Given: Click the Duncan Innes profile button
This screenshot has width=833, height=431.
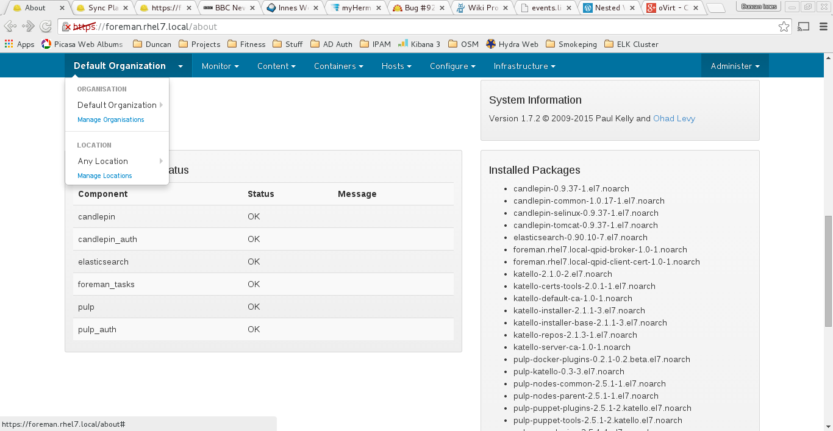Looking at the screenshot, I should (759, 7).
